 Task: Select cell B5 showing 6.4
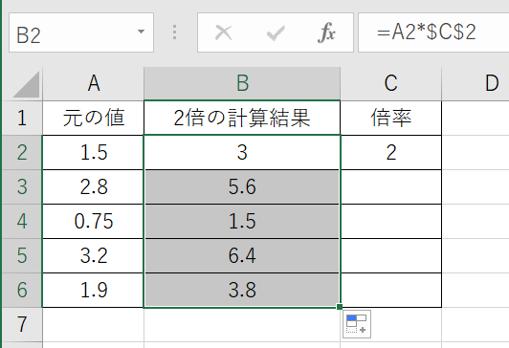coord(242,255)
